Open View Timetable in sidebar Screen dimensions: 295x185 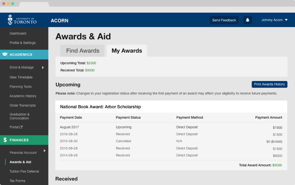pos(21,77)
